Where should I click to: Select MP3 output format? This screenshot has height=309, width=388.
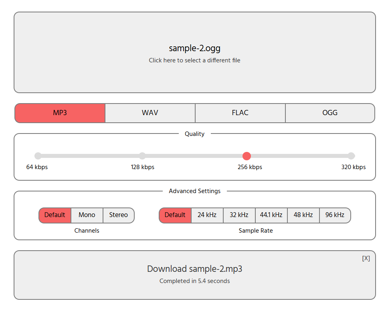(60, 113)
